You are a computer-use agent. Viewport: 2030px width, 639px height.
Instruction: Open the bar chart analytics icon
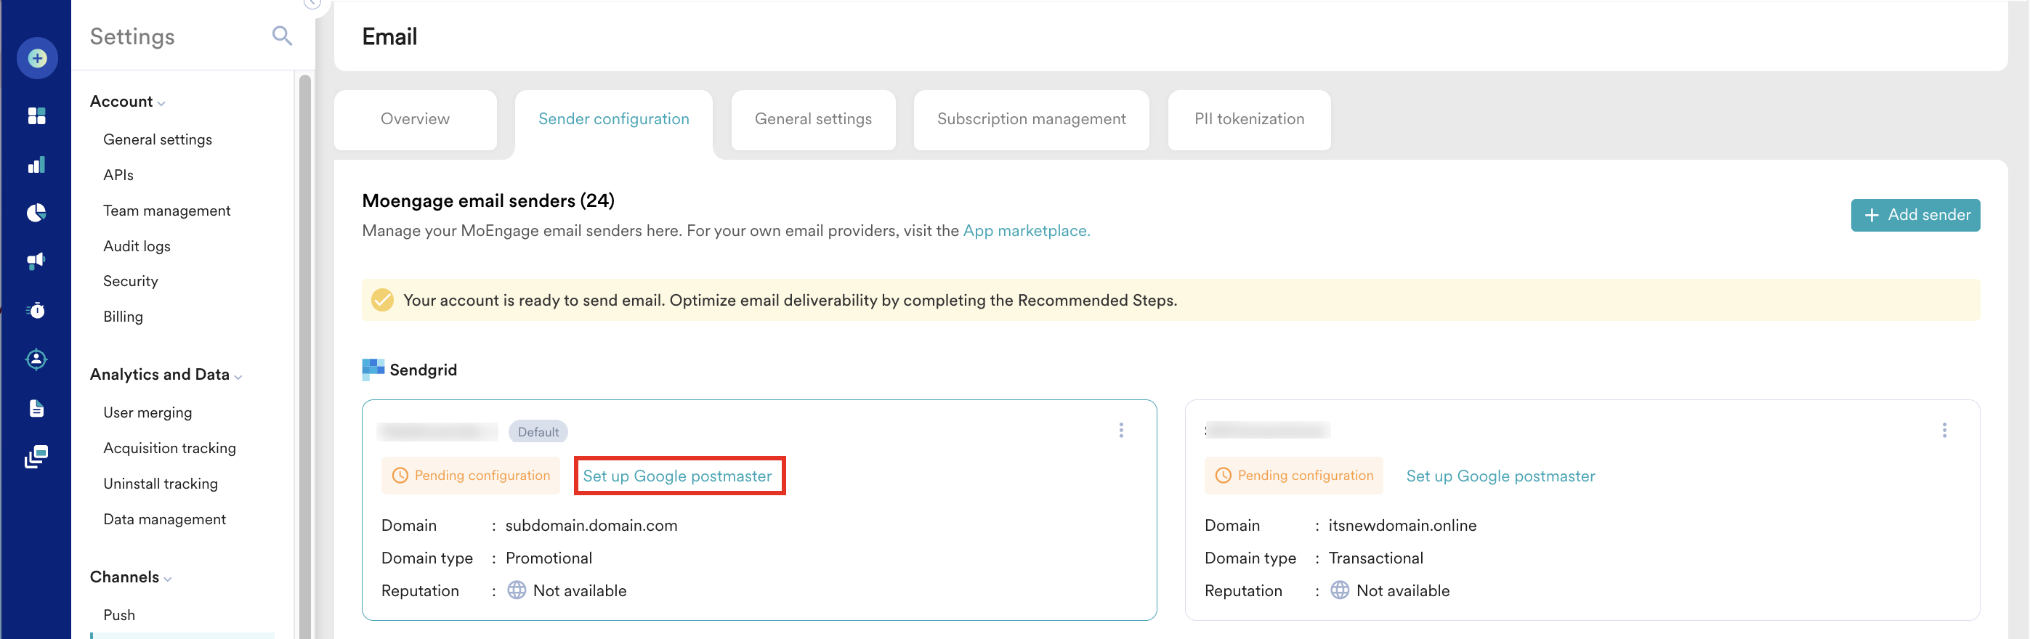tap(36, 165)
